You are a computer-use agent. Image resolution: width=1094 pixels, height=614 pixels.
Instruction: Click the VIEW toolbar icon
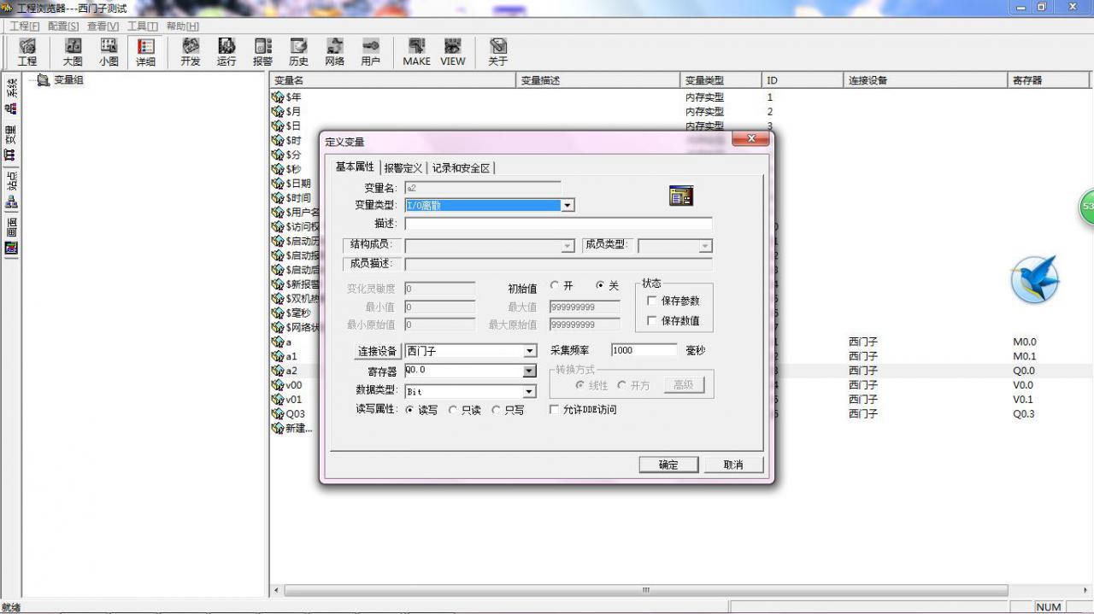[453, 51]
